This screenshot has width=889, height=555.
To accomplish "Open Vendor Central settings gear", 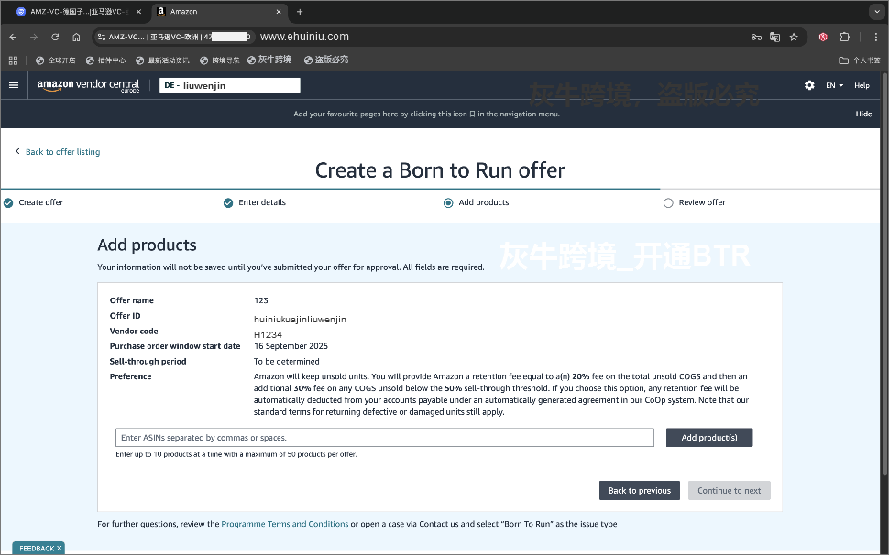I will point(809,85).
